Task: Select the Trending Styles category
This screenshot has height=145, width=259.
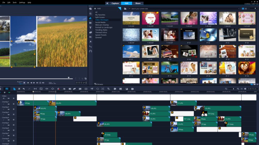Action: click(x=101, y=30)
